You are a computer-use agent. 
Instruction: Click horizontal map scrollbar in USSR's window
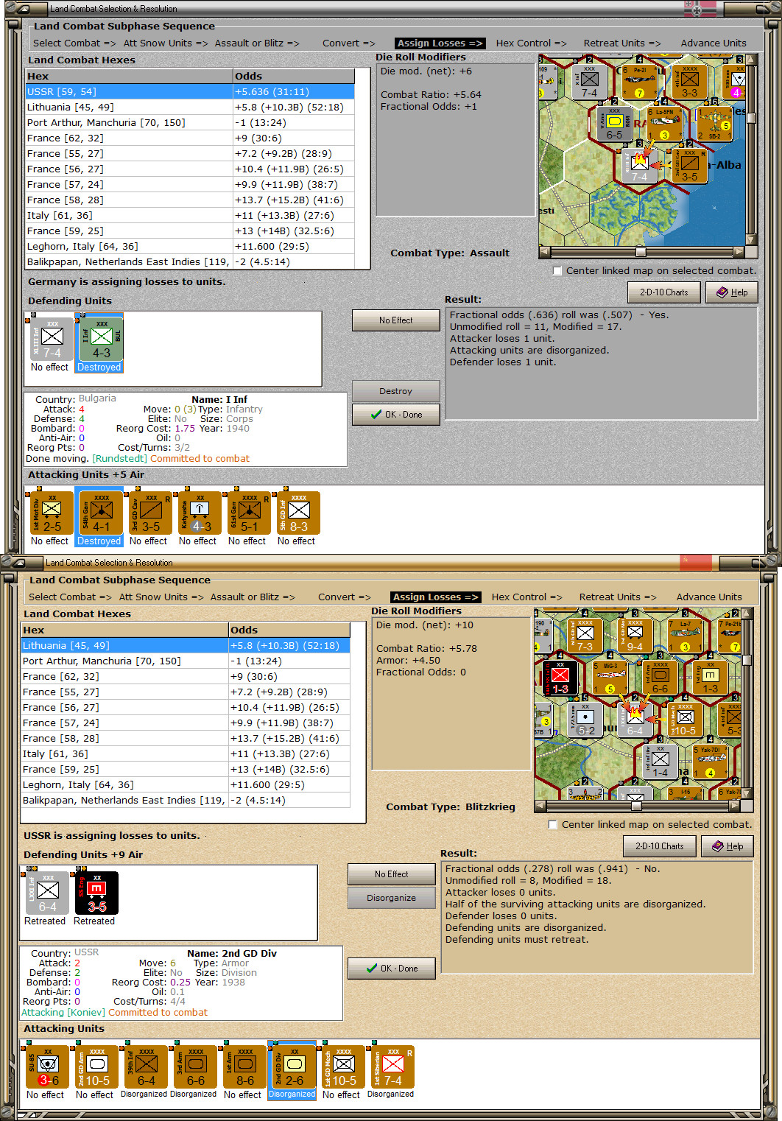coord(637,806)
